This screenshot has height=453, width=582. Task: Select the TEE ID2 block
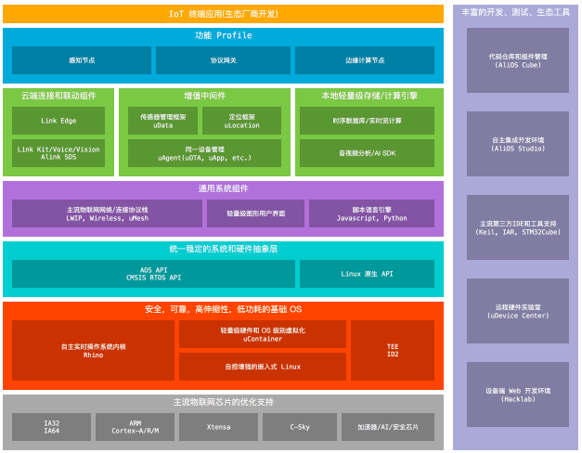click(x=392, y=350)
